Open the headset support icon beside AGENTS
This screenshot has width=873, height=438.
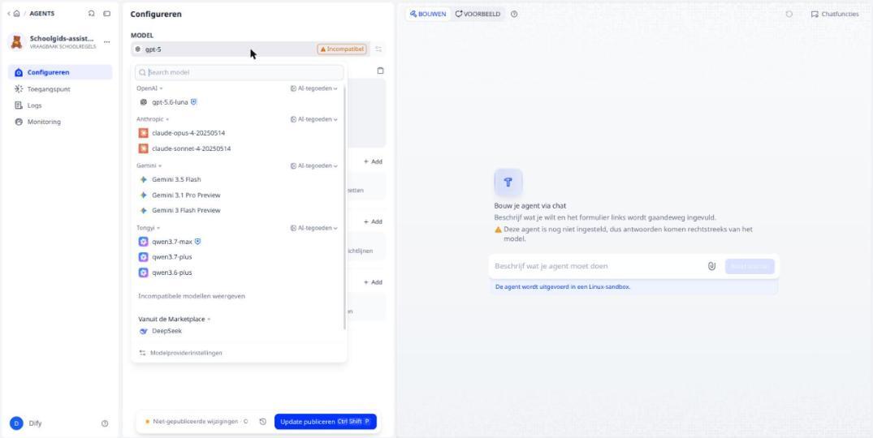(x=91, y=13)
